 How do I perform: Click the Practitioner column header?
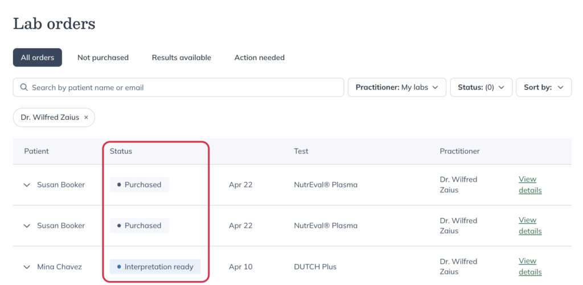coord(459,151)
